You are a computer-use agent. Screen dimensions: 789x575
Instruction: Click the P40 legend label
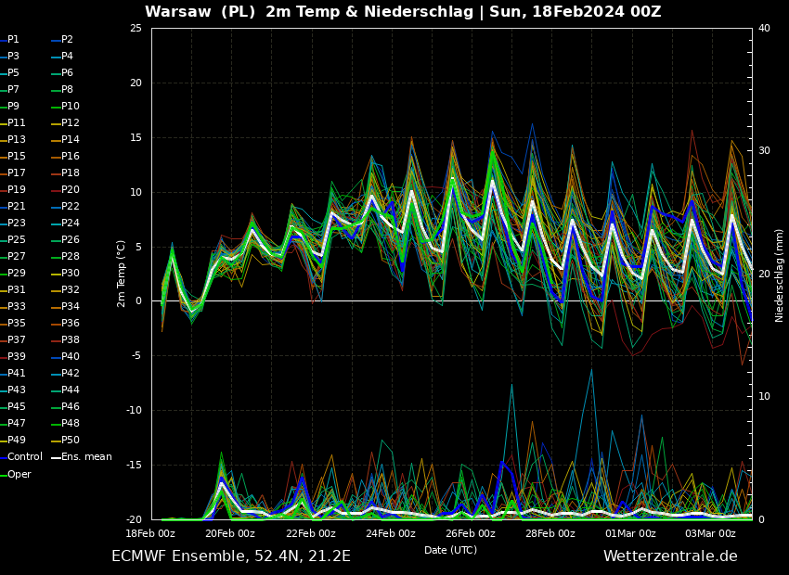pos(71,356)
